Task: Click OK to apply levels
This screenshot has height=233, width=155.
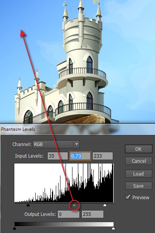Action: (x=139, y=149)
